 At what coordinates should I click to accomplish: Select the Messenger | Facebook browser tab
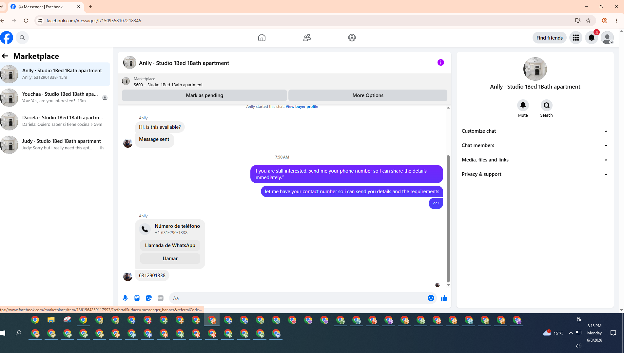pos(45,7)
